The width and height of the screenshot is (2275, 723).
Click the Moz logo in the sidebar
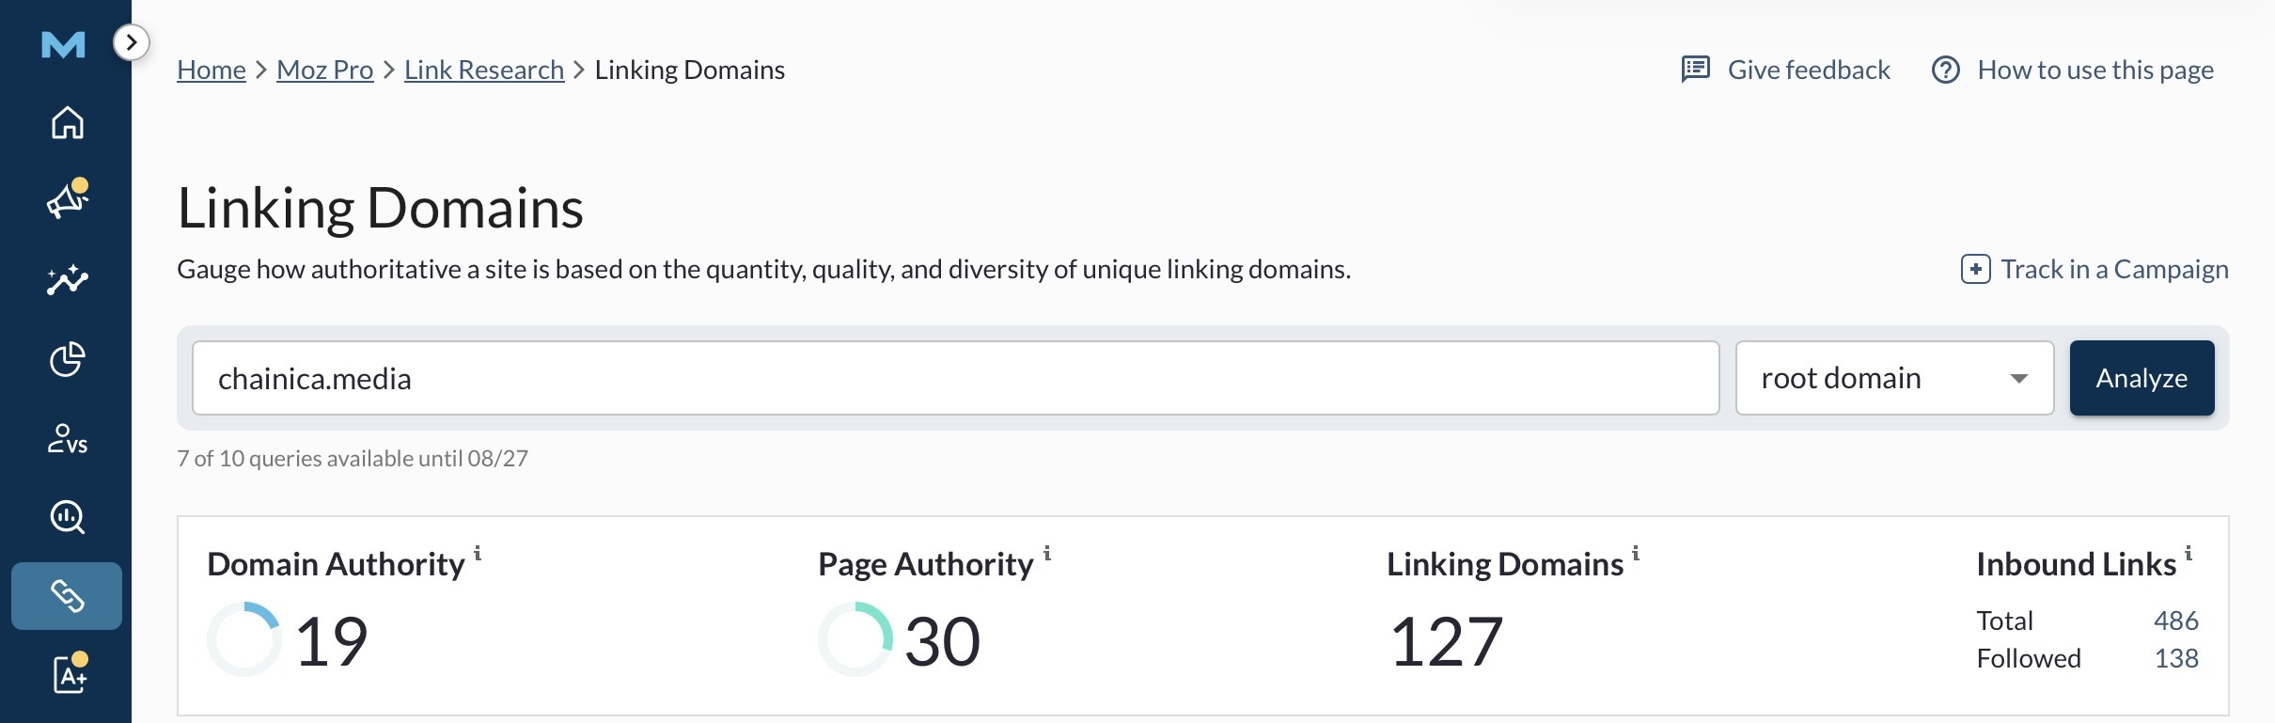(x=64, y=44)
